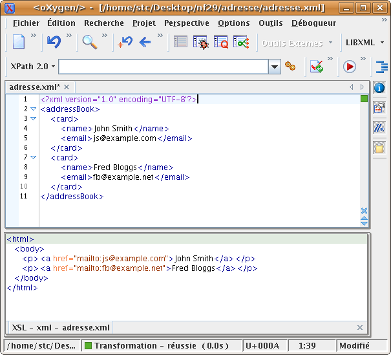The image size is (391, 355).
Task: Collapse the second card element on line 7
Action: click(x=34, y=157)
